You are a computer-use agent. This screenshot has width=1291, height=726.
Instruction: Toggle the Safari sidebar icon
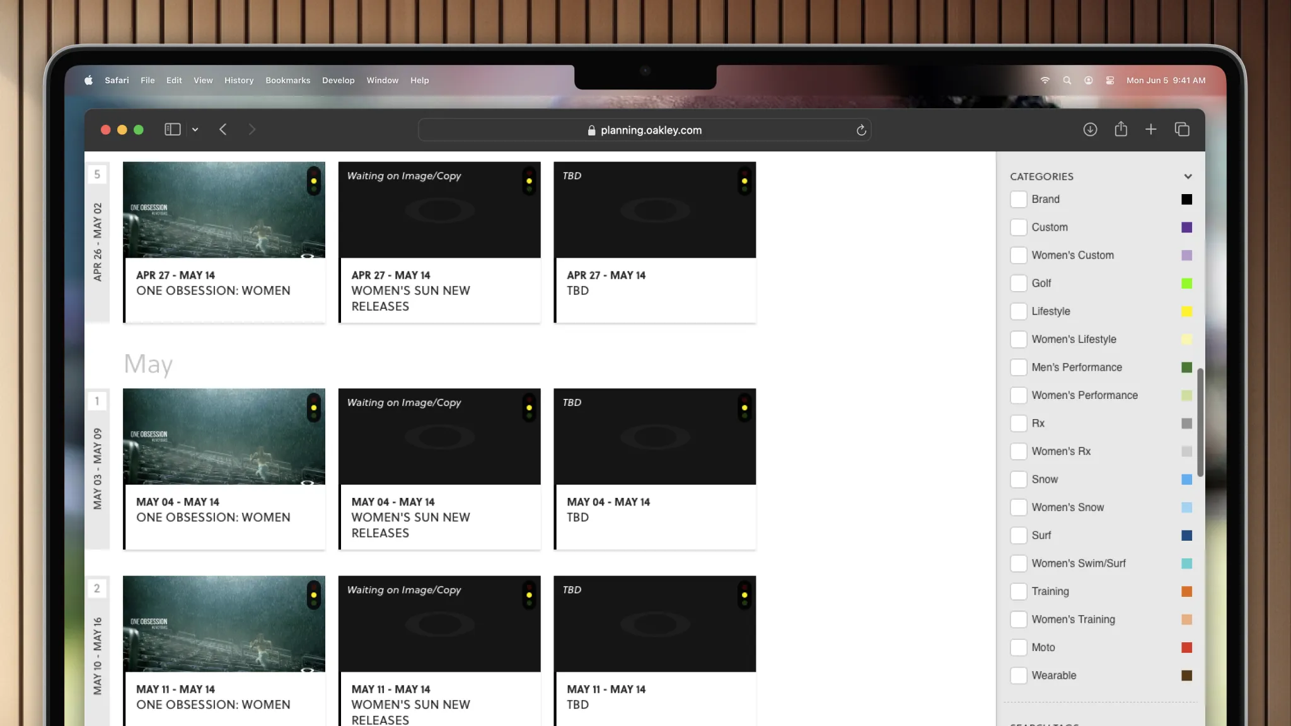(x=173, y=129)
